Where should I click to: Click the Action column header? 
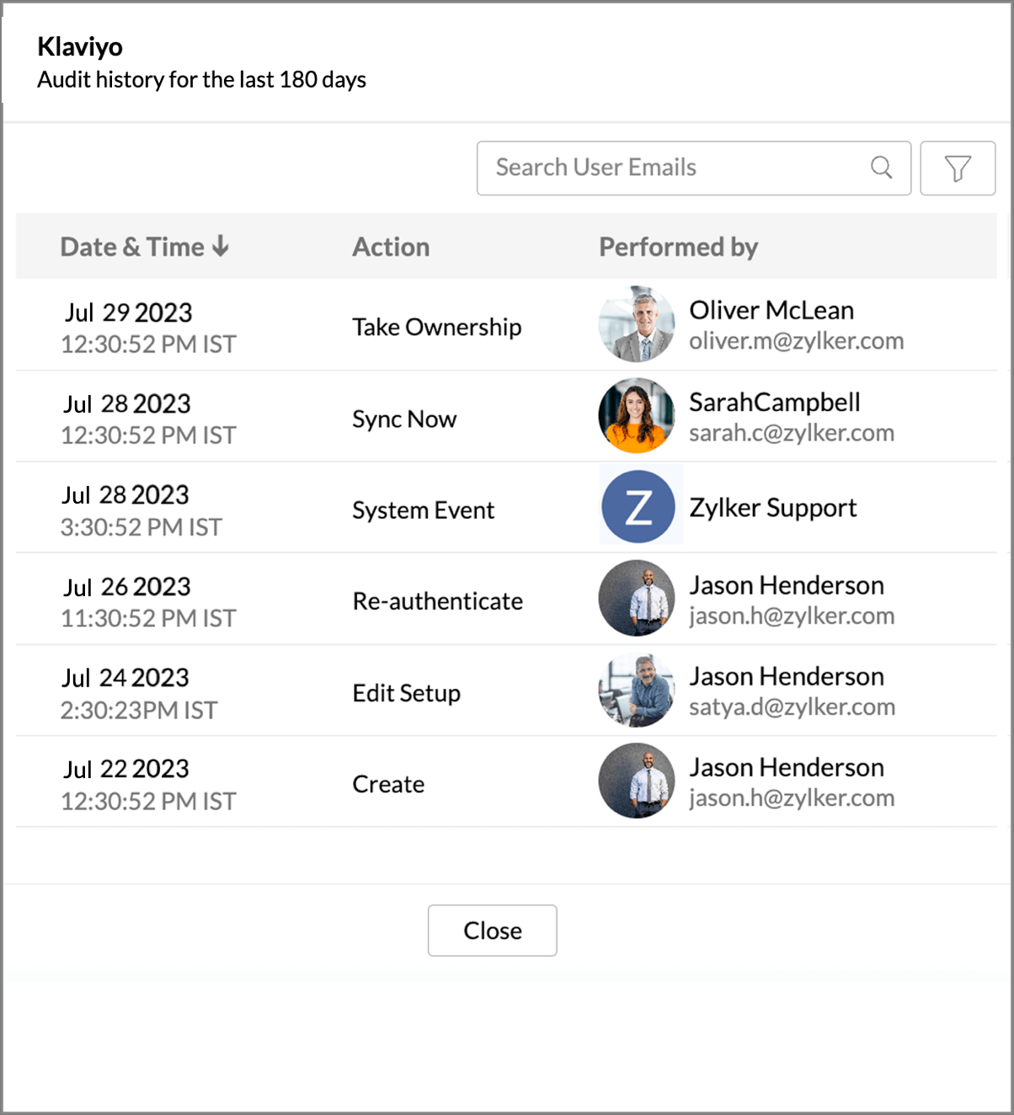(391, 247)
